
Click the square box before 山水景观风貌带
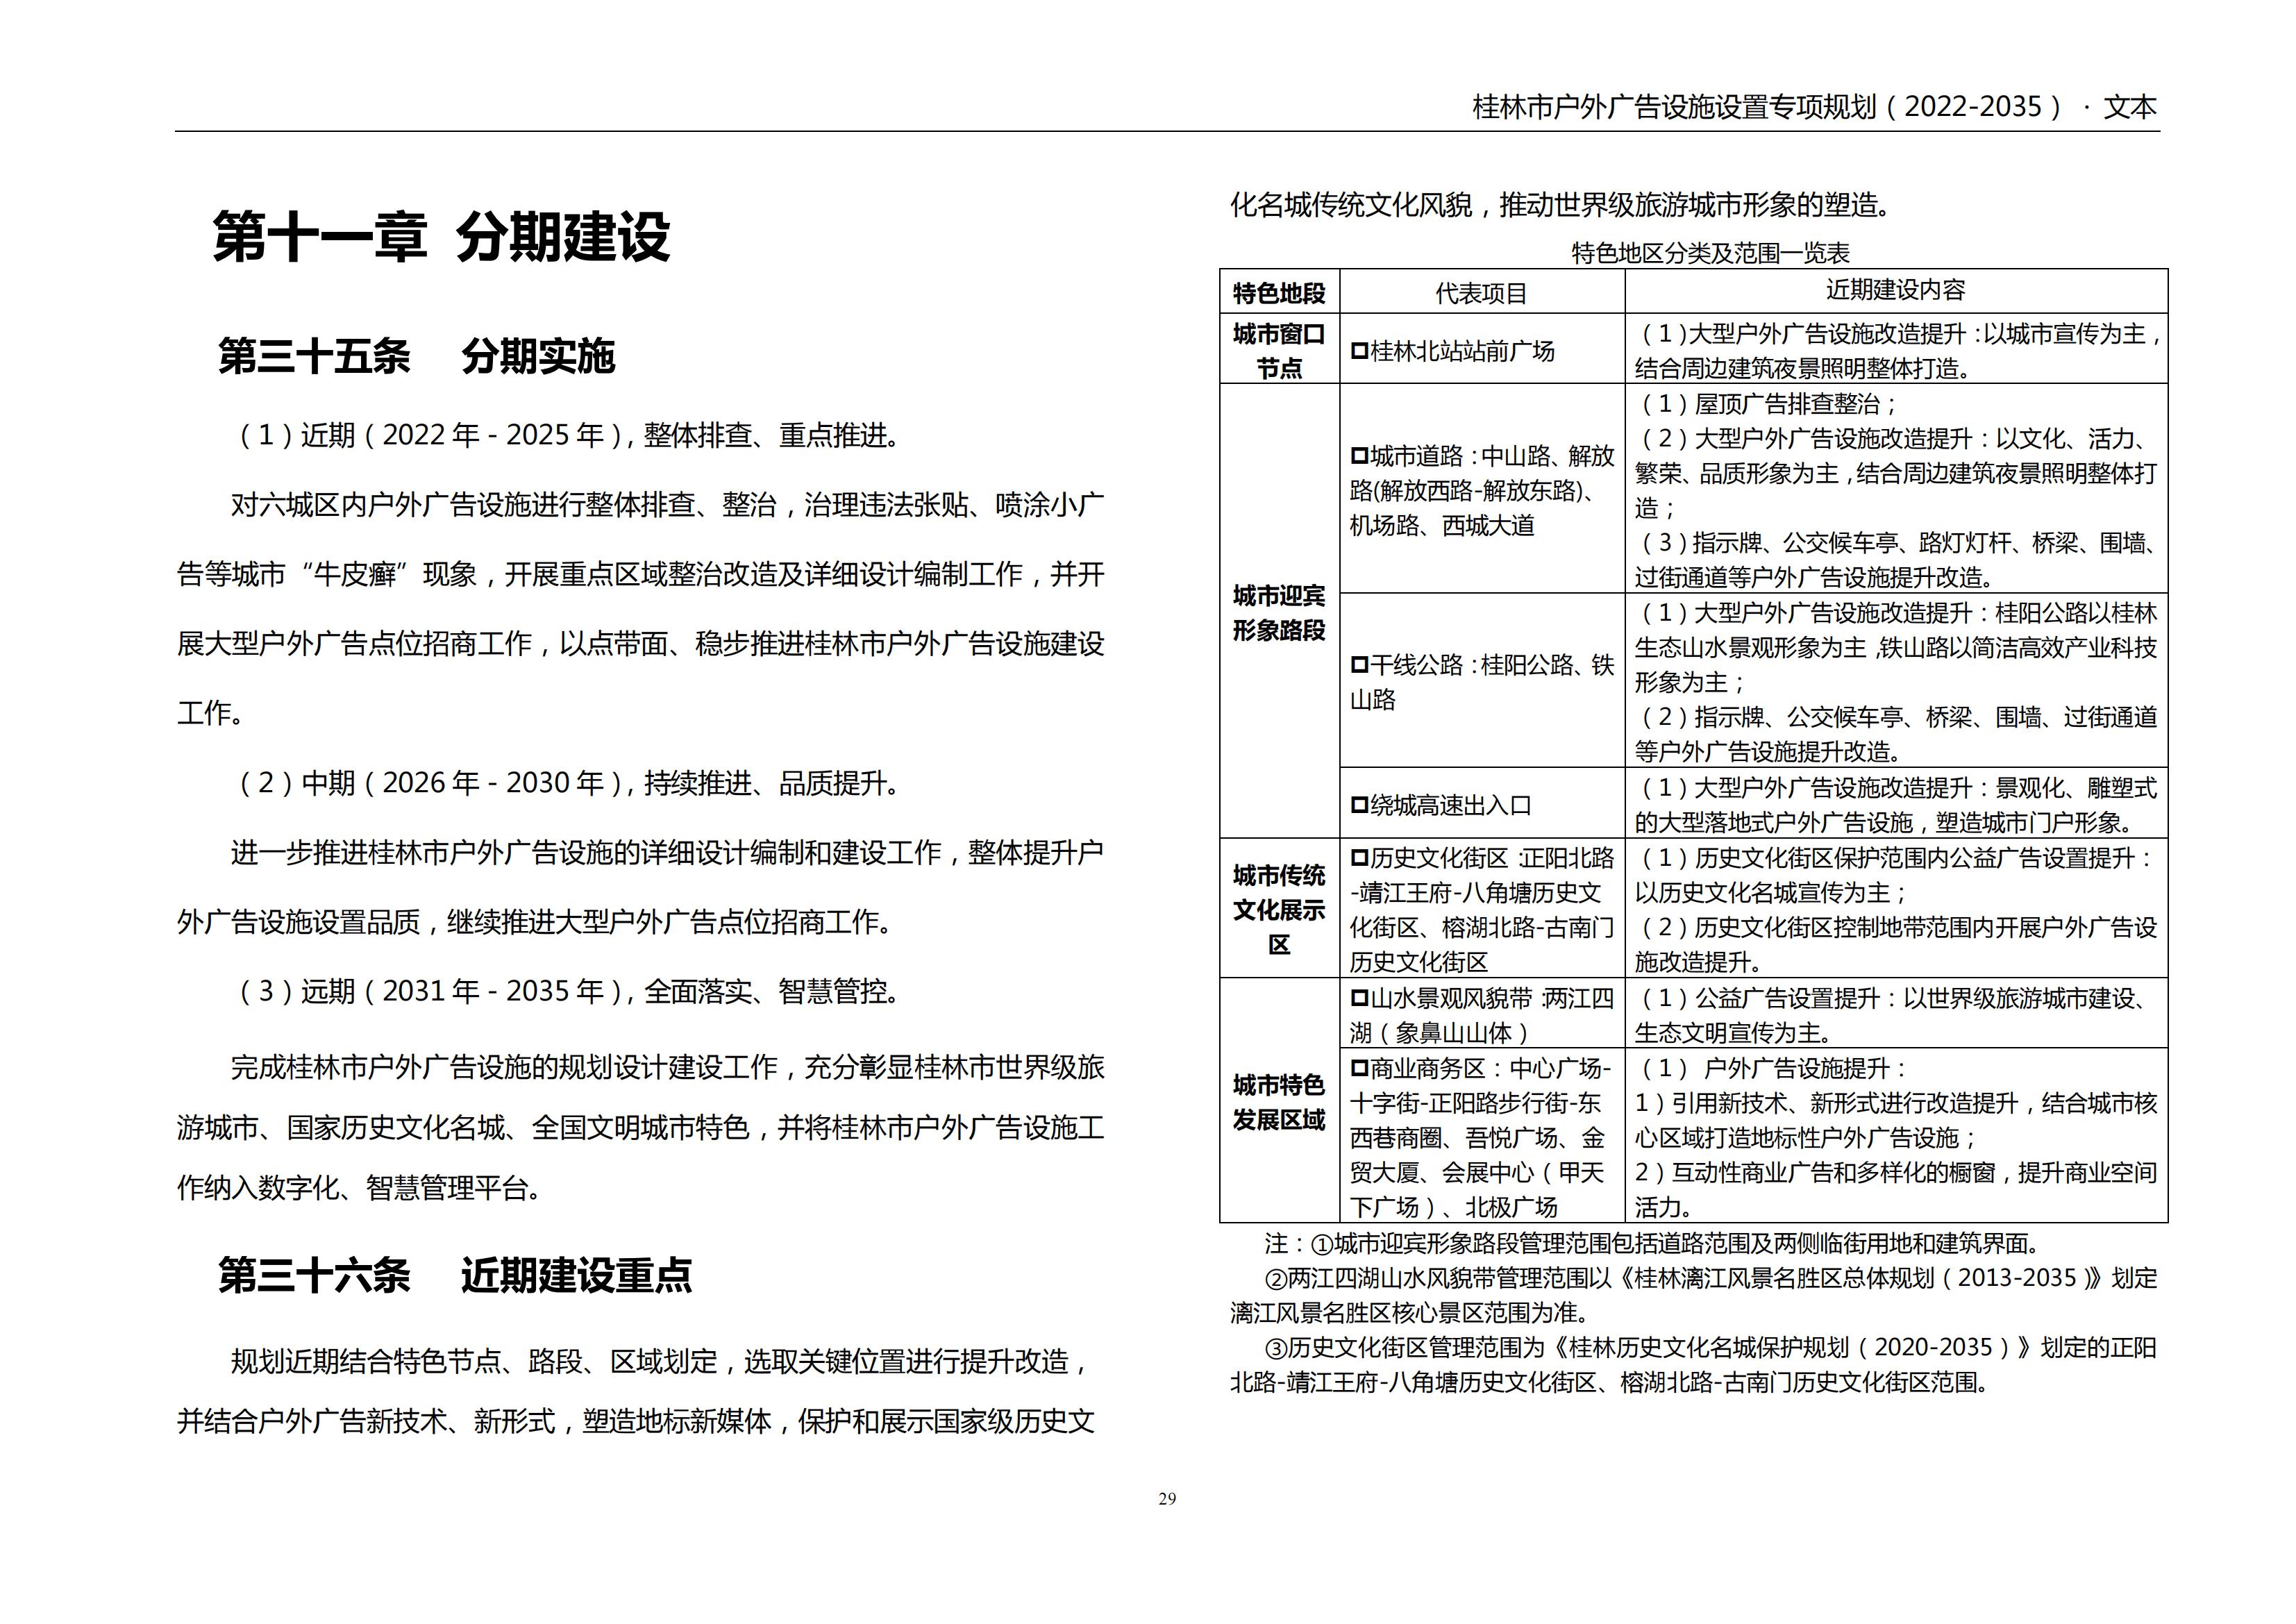(x=1359, y=998)
